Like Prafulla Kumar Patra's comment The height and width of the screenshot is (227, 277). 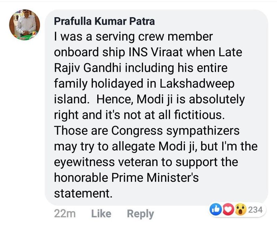(101, 214)
